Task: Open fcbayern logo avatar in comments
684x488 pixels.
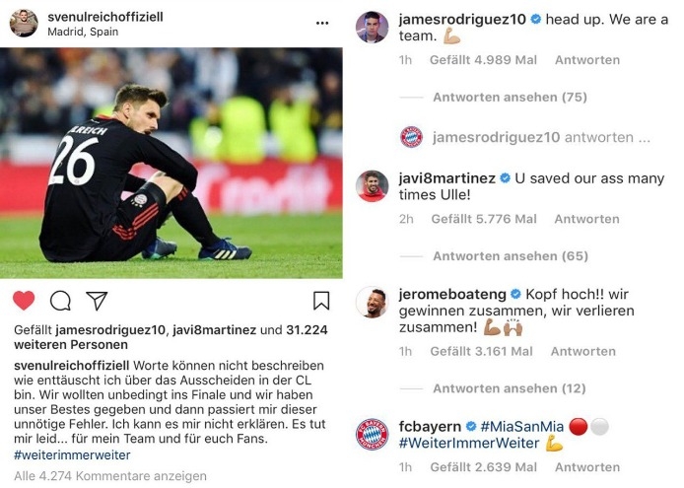Action: tap(372, 434)
